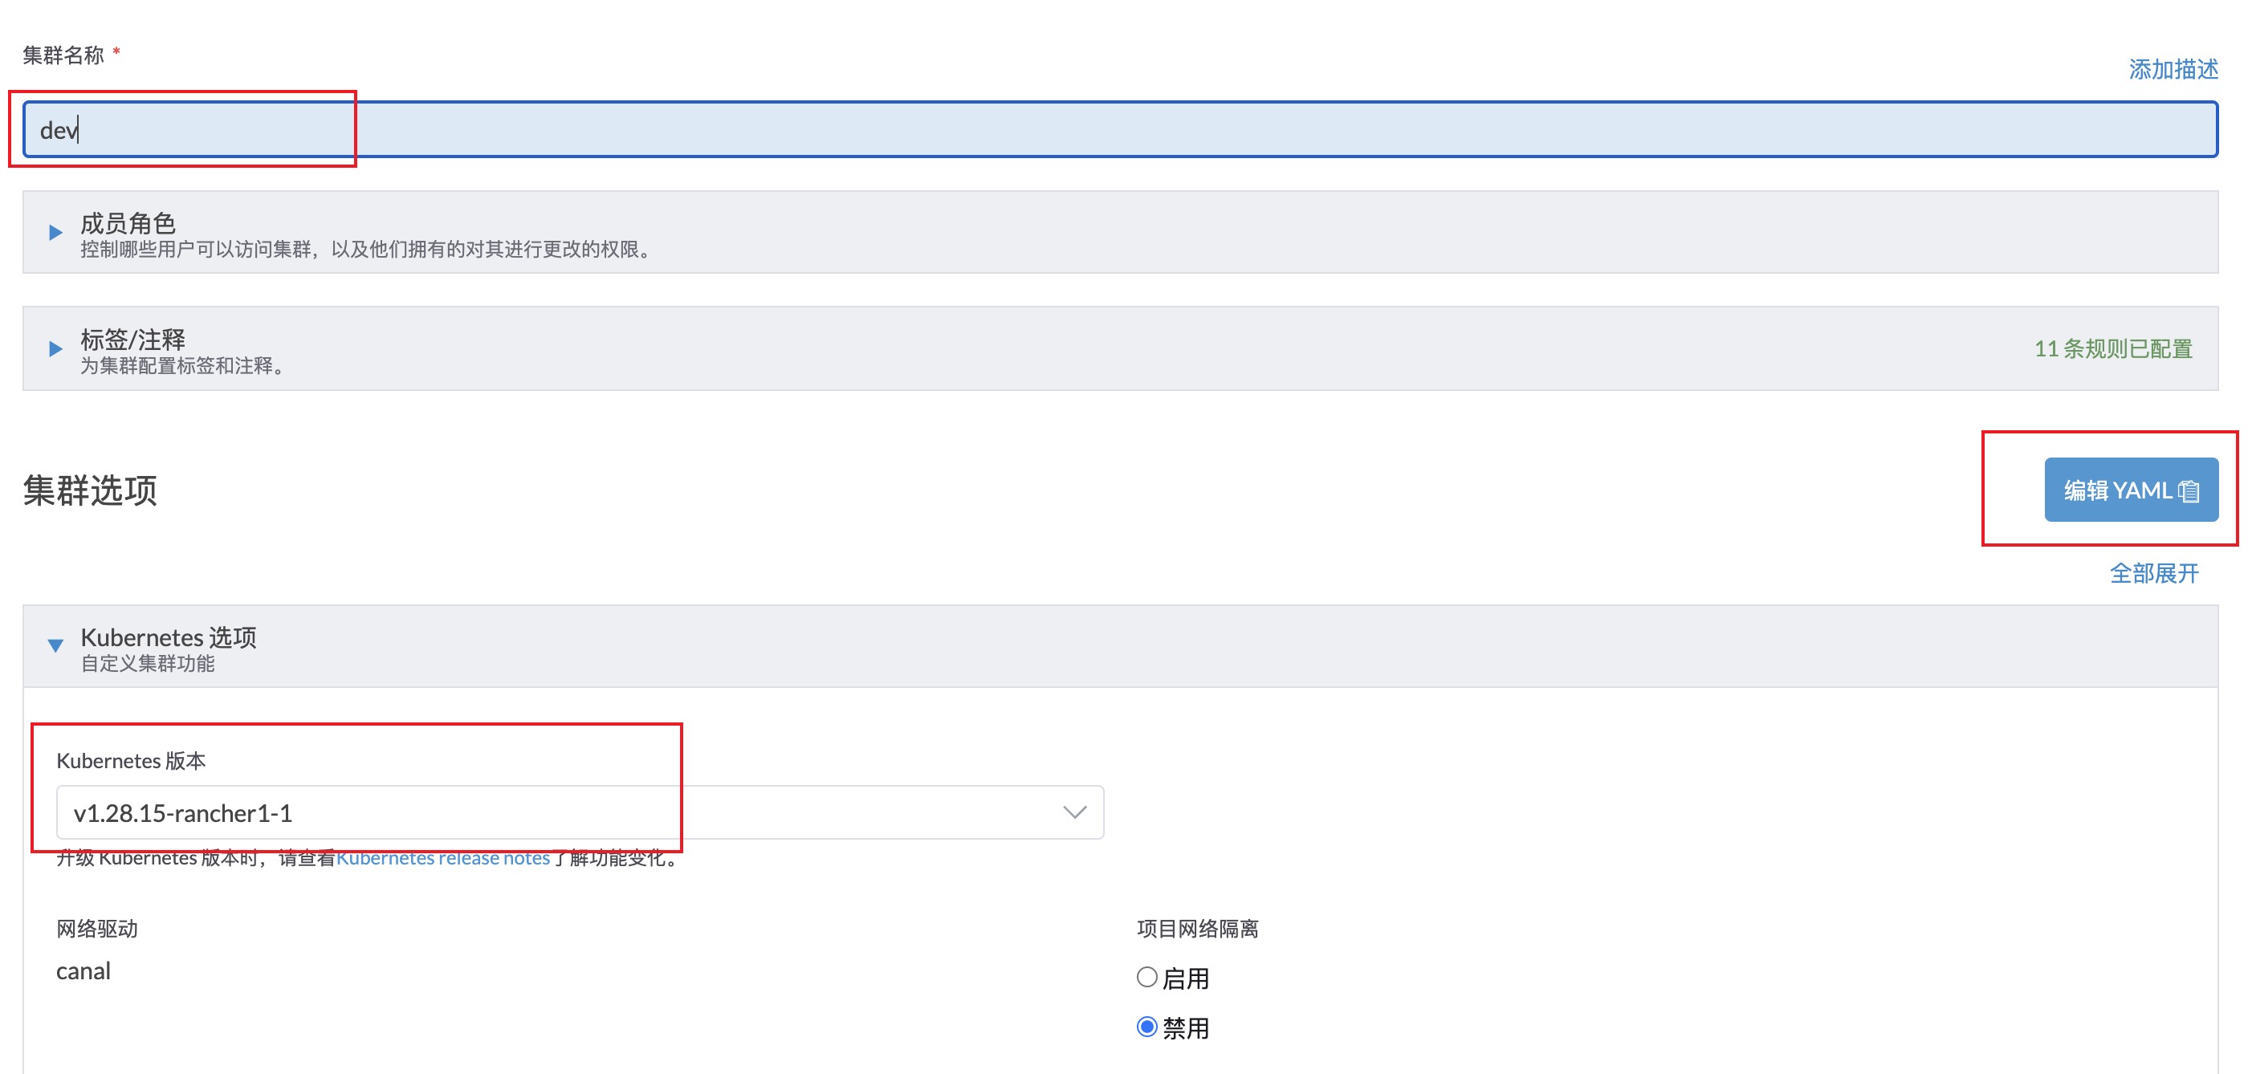Click the 成员角色 section title
Image resolution: width=2248 pixels, height=1074 pixels.
coord(128,223)
